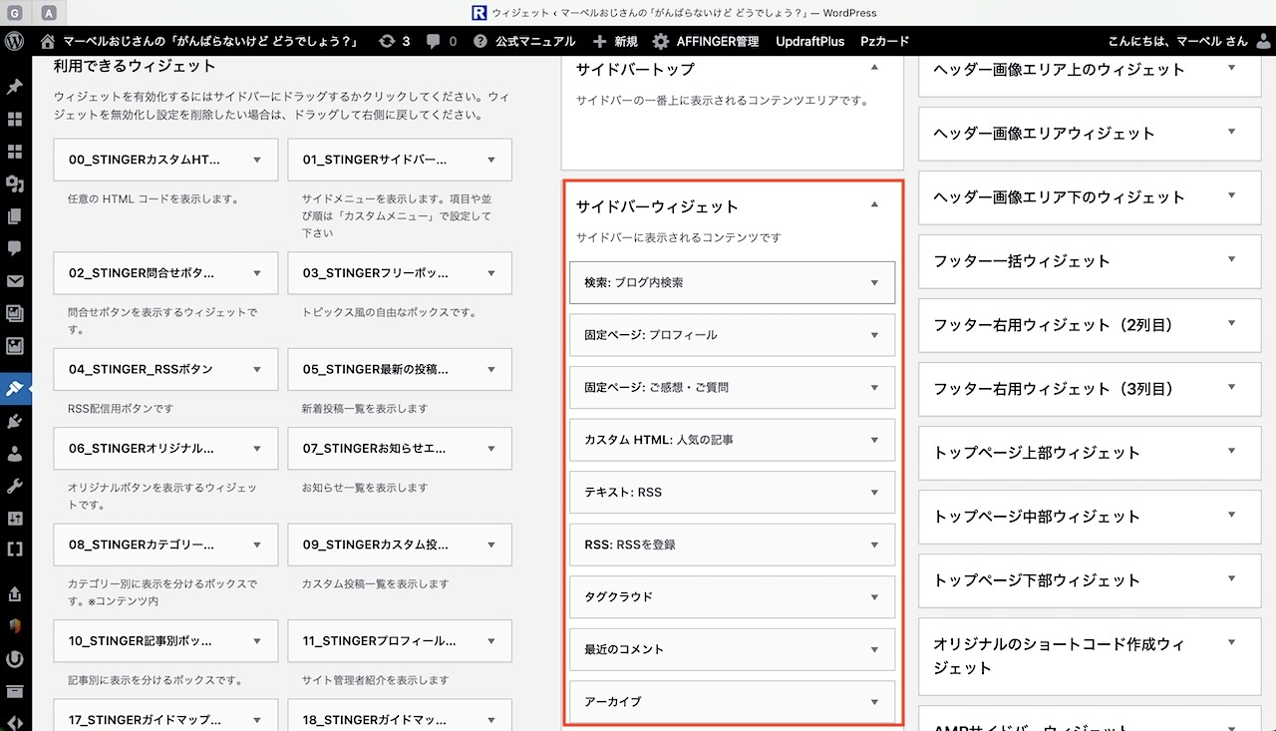Expand 04_STINGER_RSSボタン available widget

[257, 369]
